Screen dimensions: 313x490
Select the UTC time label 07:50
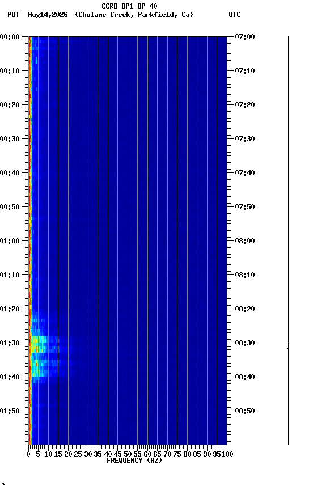tap(245, 207)
